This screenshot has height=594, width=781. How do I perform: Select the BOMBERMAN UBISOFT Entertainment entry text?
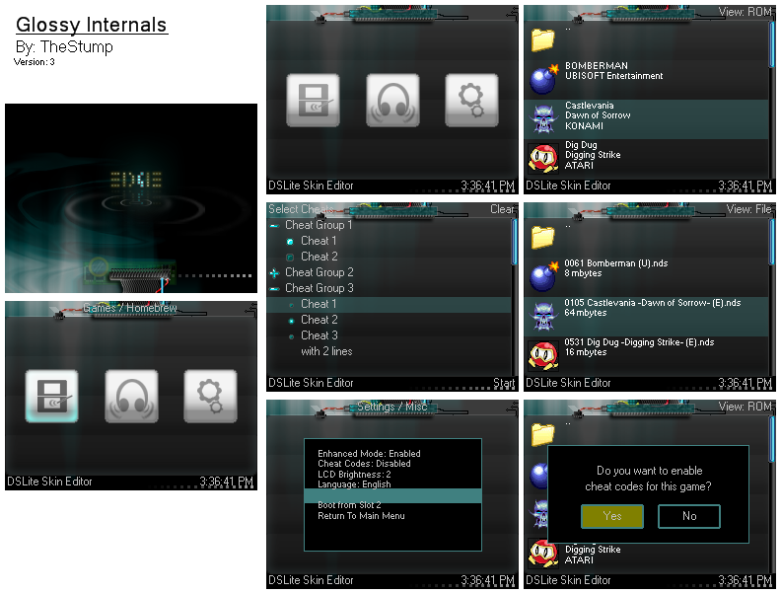(613, 71)
